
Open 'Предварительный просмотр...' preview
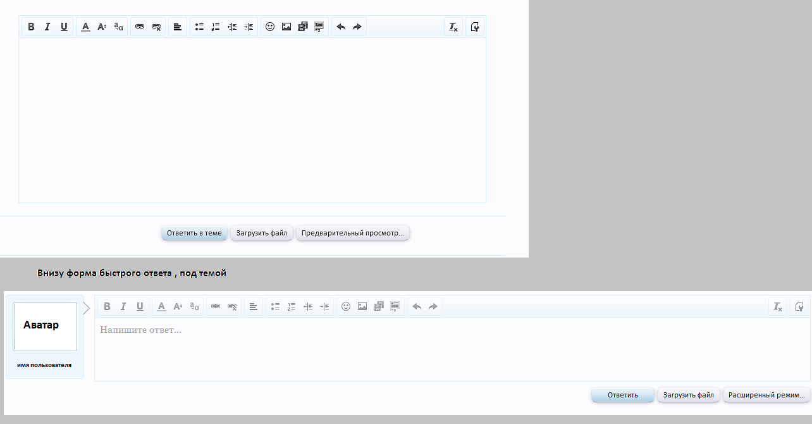tap(353, 233)
